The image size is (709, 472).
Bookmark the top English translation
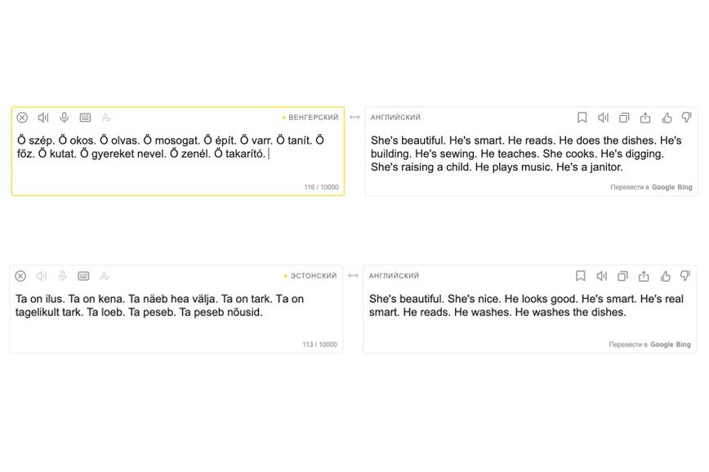click(x=582, y=118)
